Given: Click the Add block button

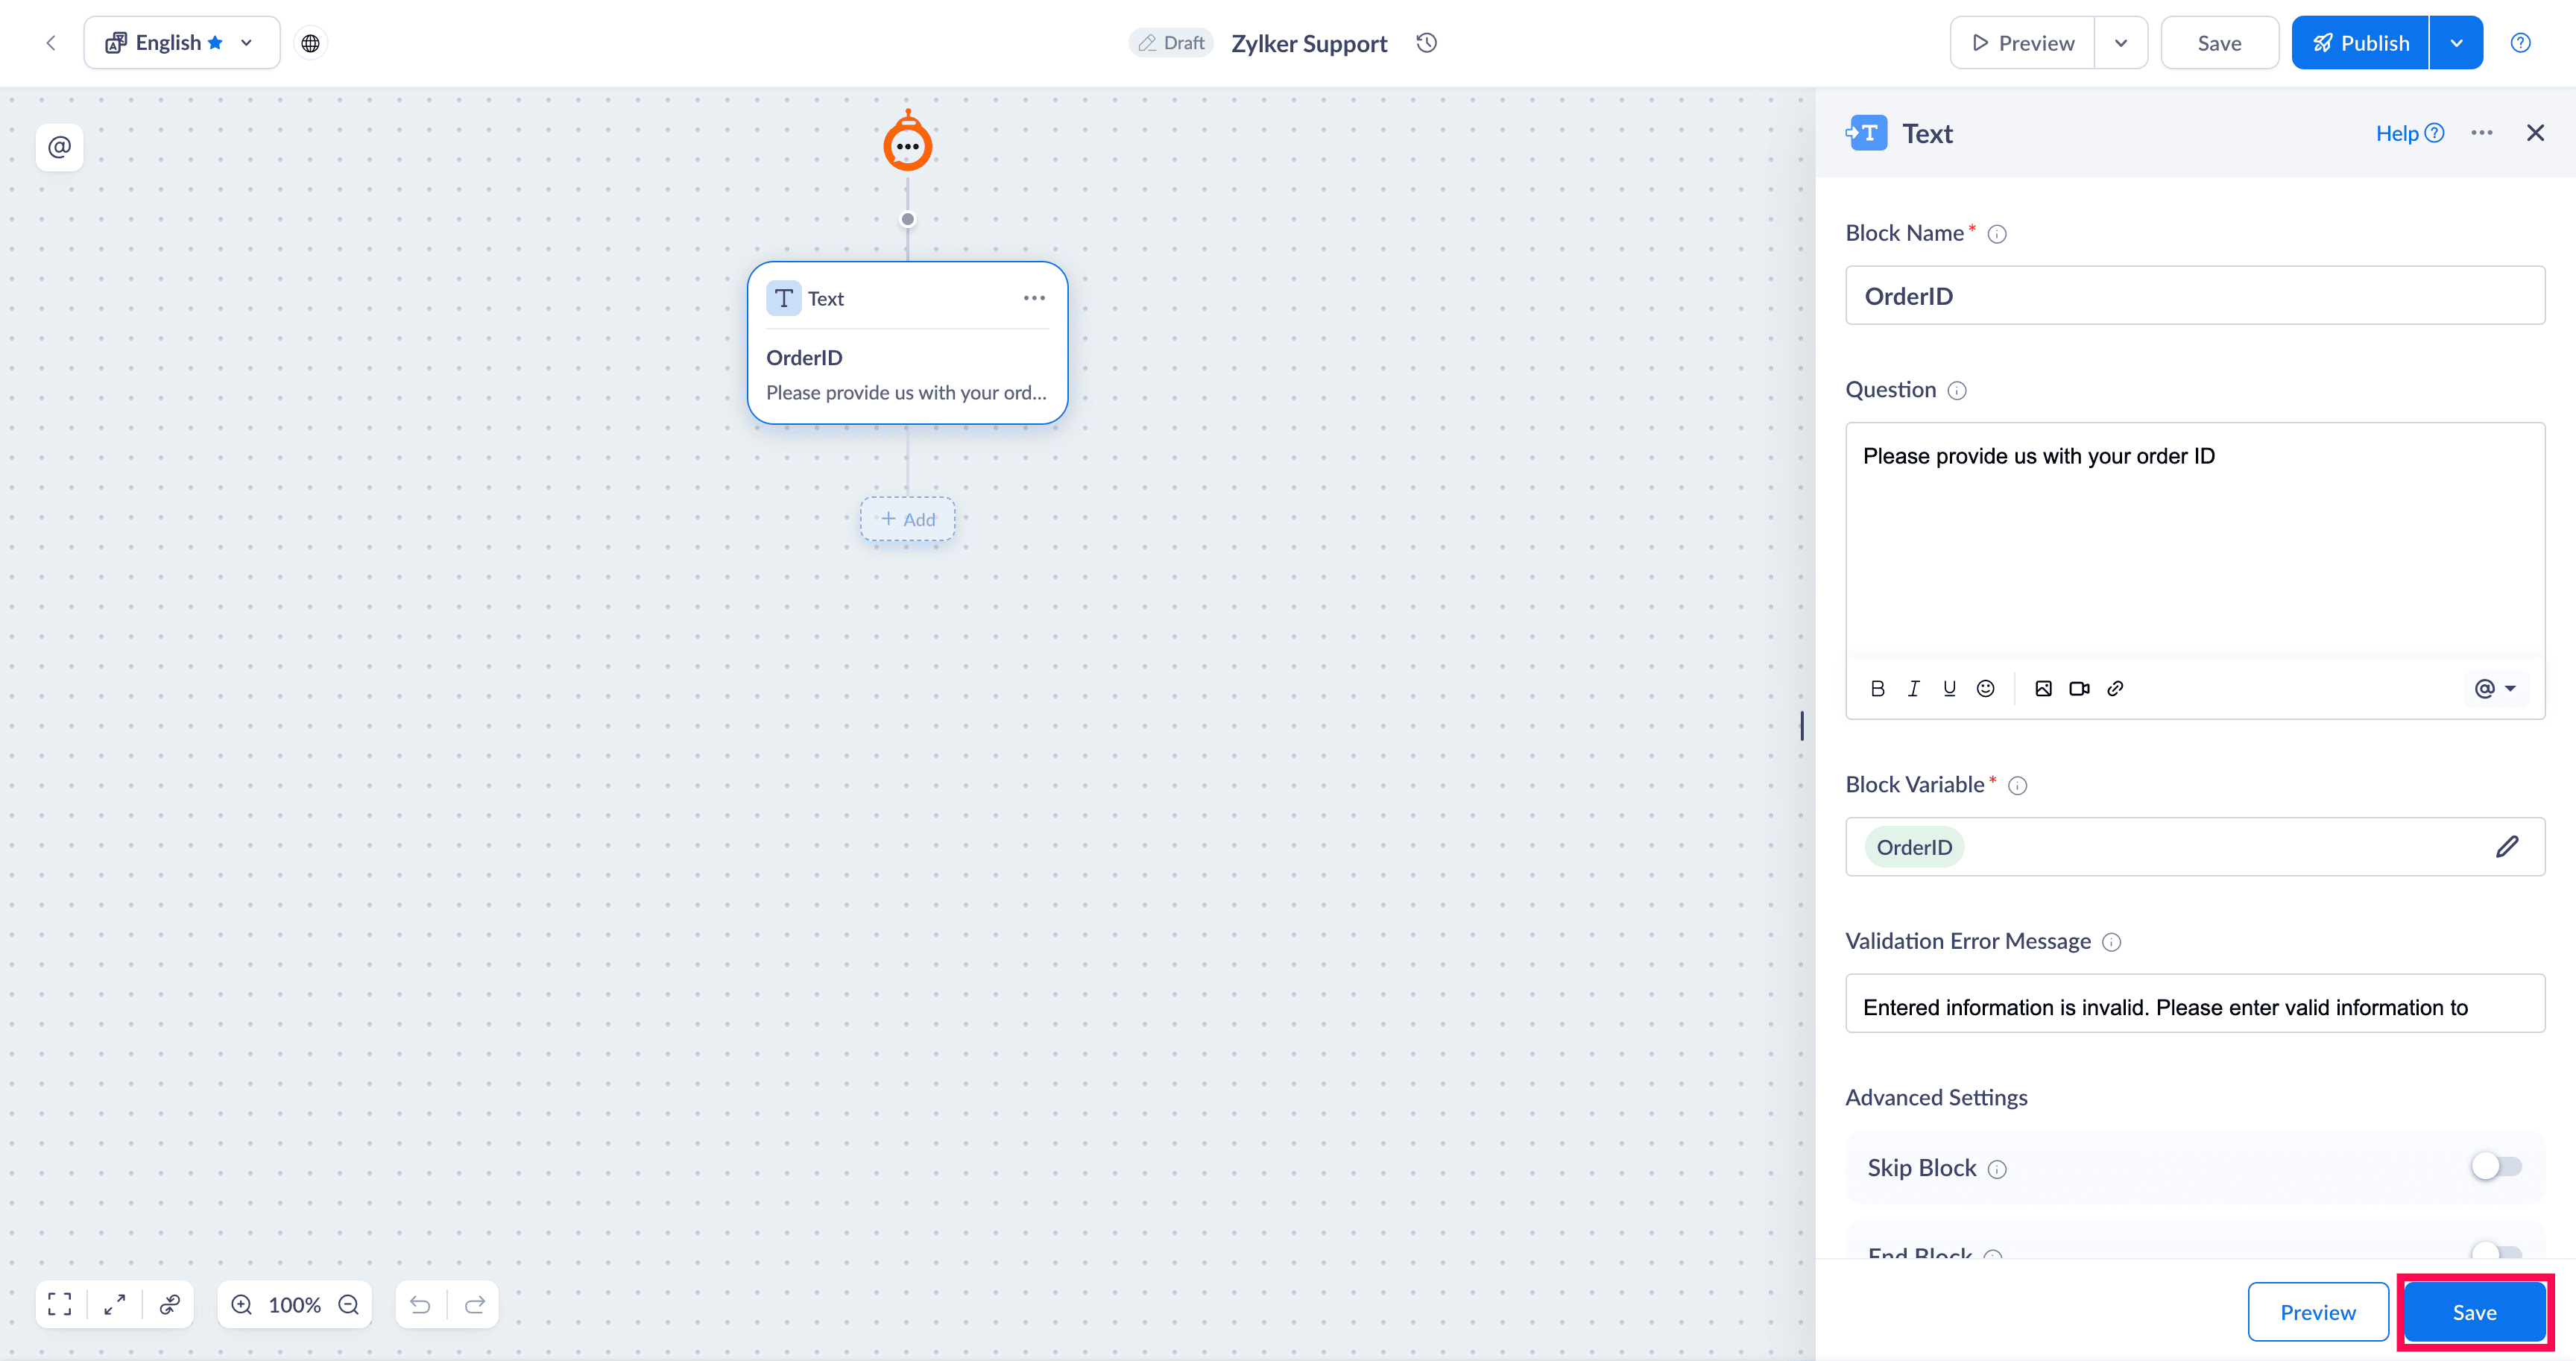Looking at the screenshot, I should pyautogui.click(x=908, y=519).
